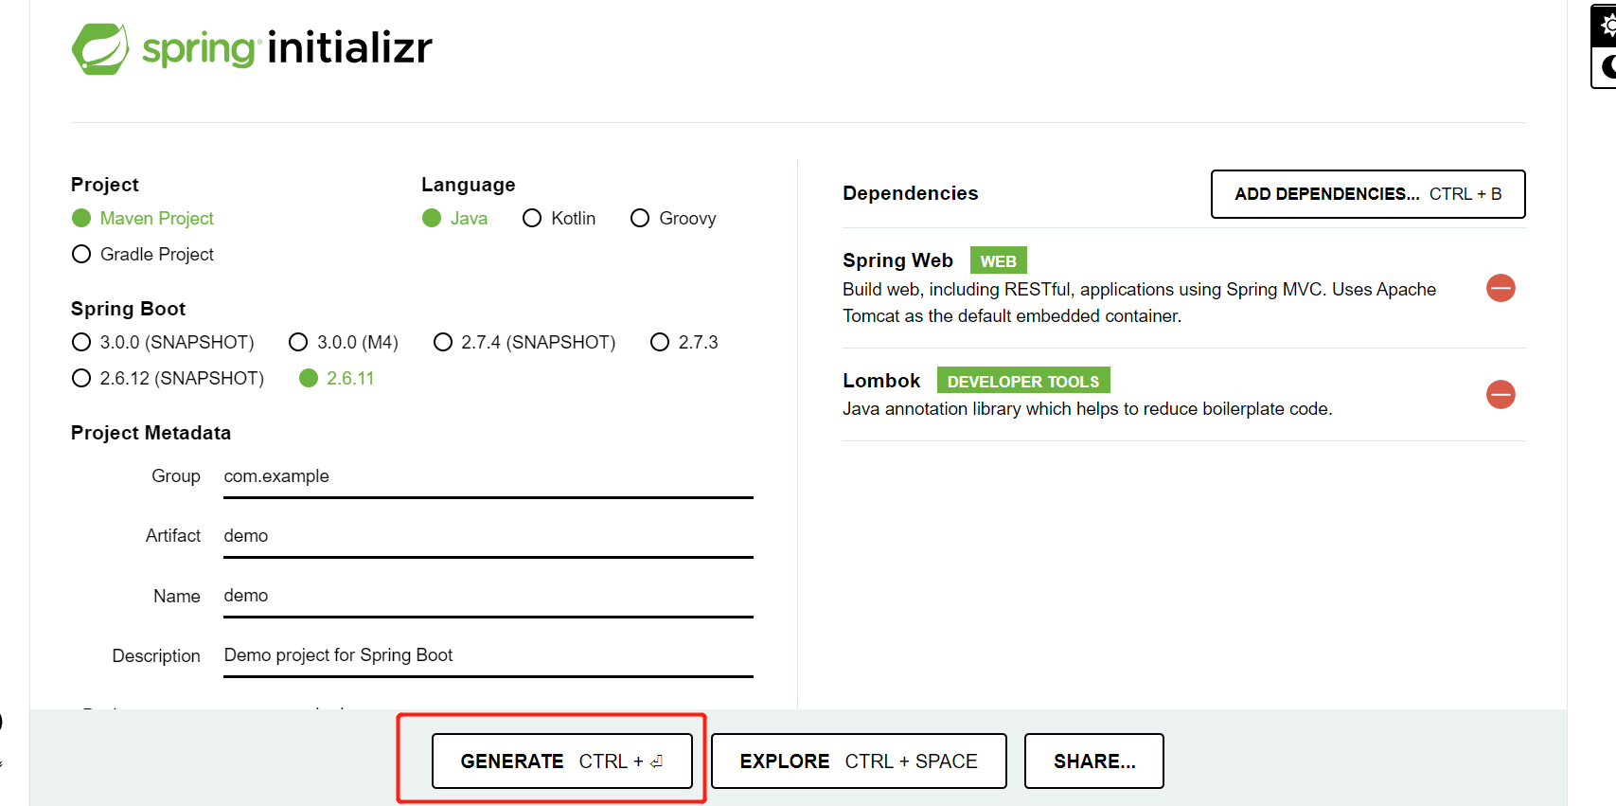Select Spring Boot version 2.7.3
Screen dimensions: 1616x806
click(x=684, y=342)
